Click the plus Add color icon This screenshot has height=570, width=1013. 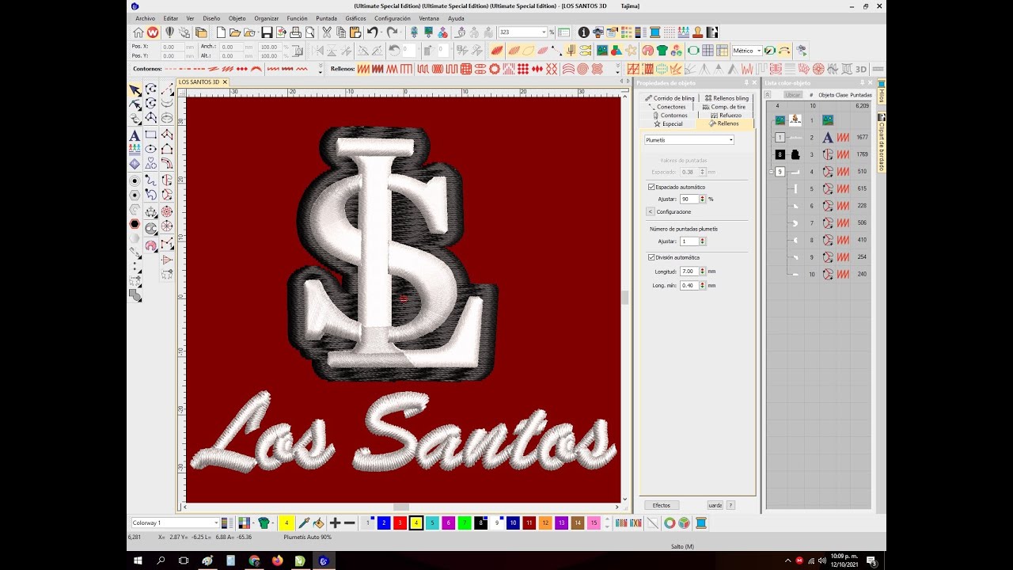(x=335, y=523)
